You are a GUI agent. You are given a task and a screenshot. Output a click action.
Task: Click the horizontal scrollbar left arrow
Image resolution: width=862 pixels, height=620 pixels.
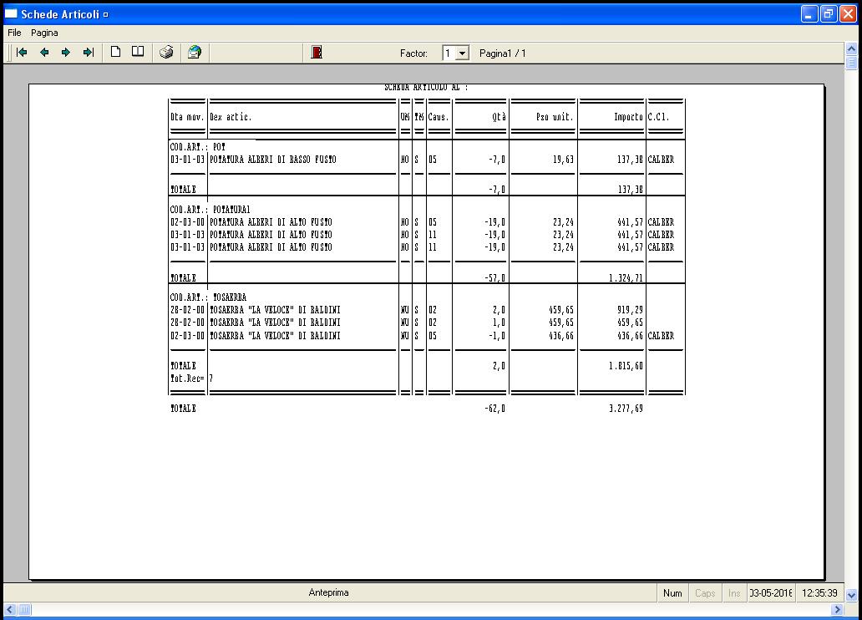tap(10, 609)
